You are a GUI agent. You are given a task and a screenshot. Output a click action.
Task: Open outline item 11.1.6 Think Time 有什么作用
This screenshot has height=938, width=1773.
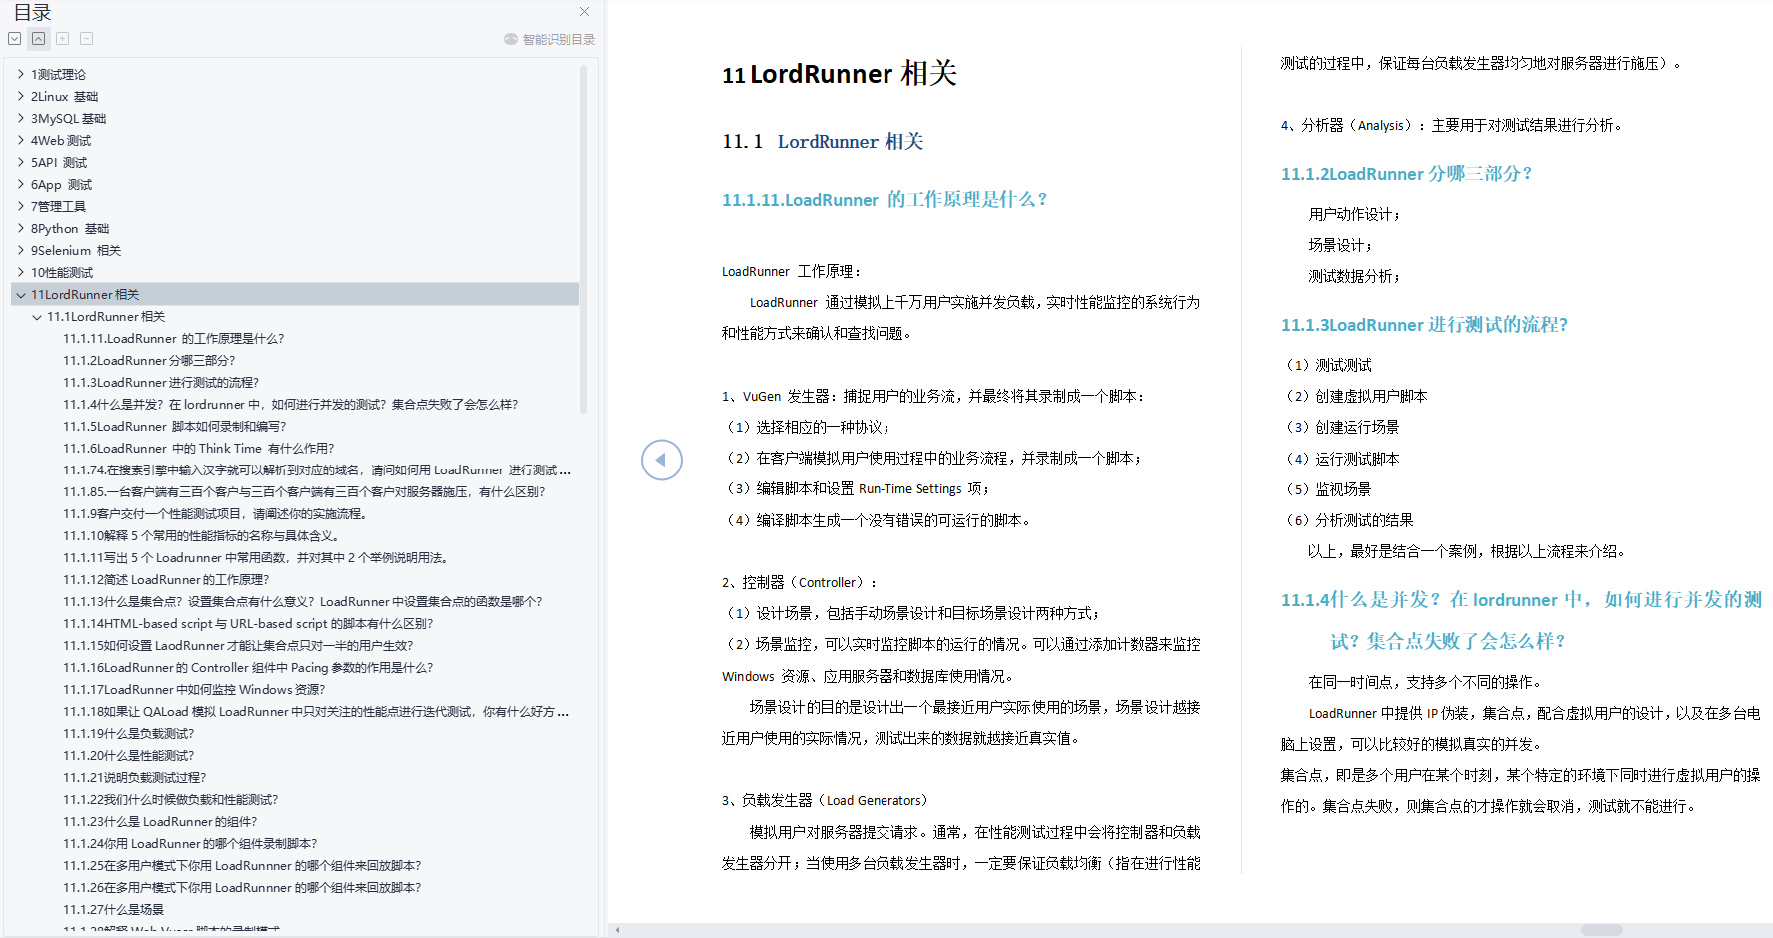coord(199,448)
